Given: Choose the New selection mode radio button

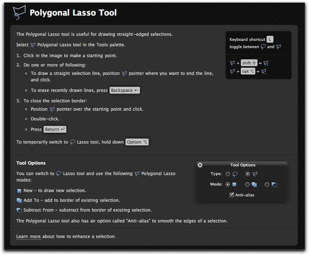Looking at the screenshot, I should coord(228,184).
